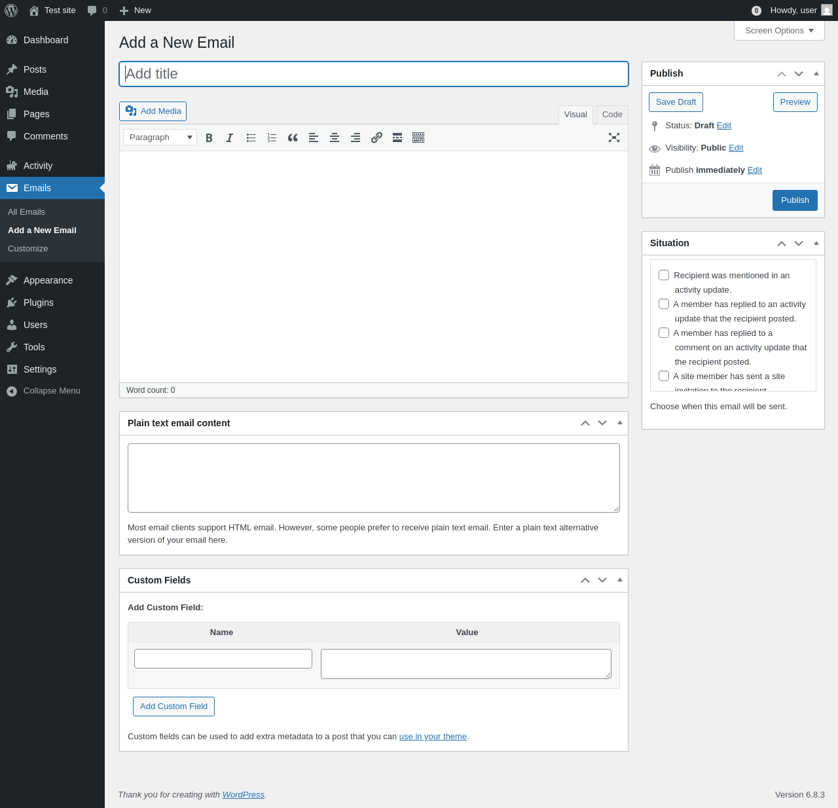The image size is (838, 808).
Task: Move Plain text email content box down
Action: pos(602,423)
